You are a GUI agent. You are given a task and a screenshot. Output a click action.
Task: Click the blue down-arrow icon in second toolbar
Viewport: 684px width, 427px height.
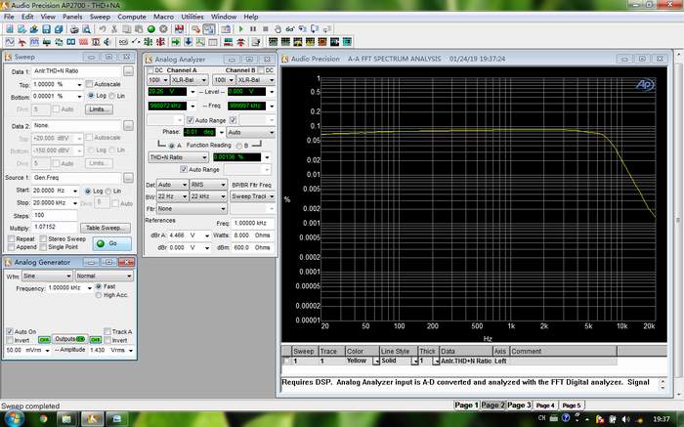click(188, 42)
